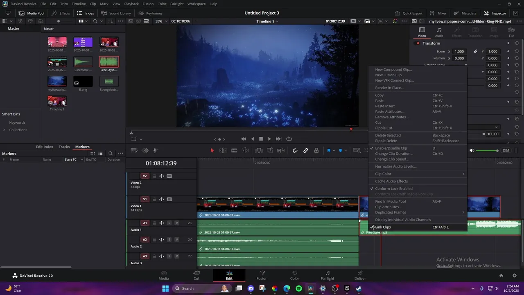Toggle Linked Selection chain icon
Viewport: 524px width, 295px height.
click(305, 150)
